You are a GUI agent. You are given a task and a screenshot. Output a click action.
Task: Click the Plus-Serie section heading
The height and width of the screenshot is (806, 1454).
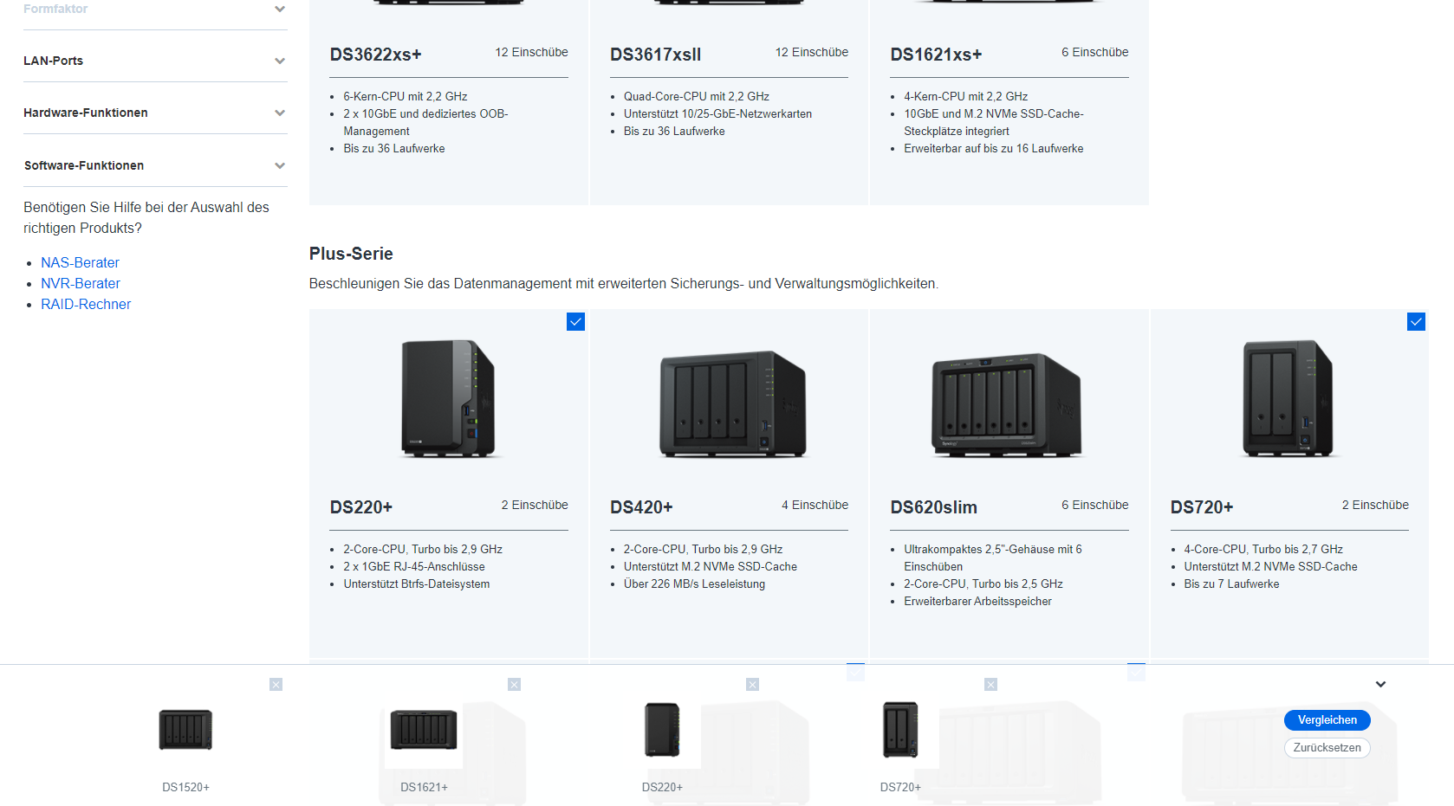point(351,254)
